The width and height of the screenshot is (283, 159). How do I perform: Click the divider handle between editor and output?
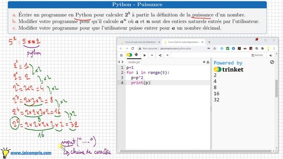coord(211,109)
